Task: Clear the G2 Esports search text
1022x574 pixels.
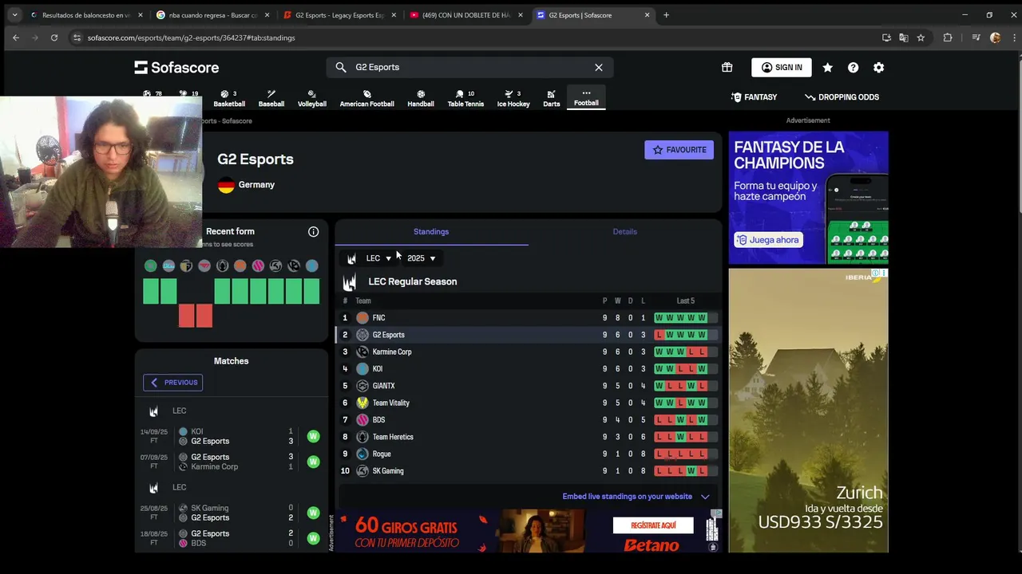Action: pos(599,68)
